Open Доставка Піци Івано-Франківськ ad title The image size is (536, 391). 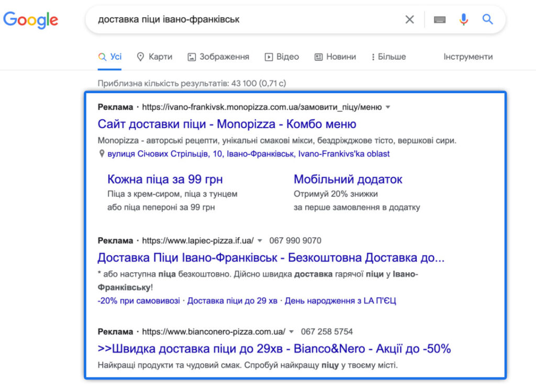click(x=271, y=258)
